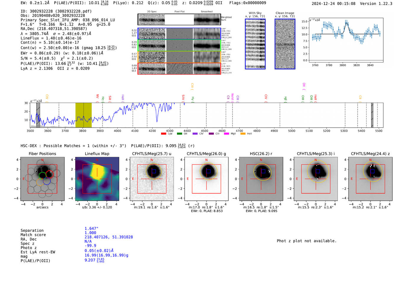The width and height of the screenshot is (413, 281).
Task: Click the green OII legend swatch
Action: click(179, 134)
